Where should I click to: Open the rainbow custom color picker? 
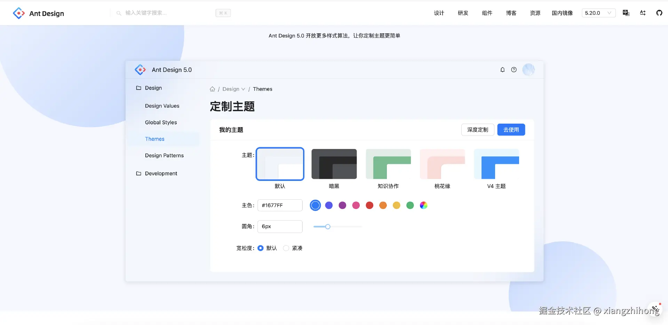pyautogui.click(x=423, y=205)
